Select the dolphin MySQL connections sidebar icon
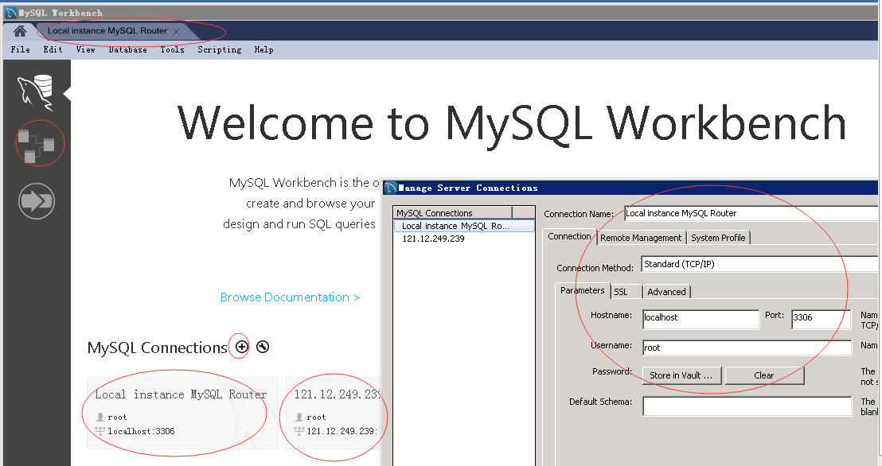The width and height of the screenshot is (882, 466). [36, 92]
